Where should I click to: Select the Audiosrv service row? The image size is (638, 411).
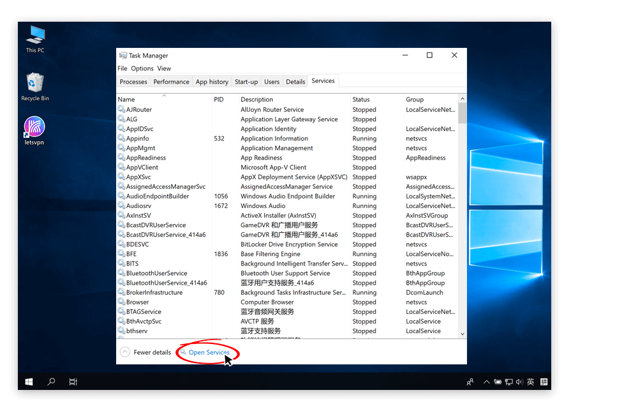(x=138, y=206)
